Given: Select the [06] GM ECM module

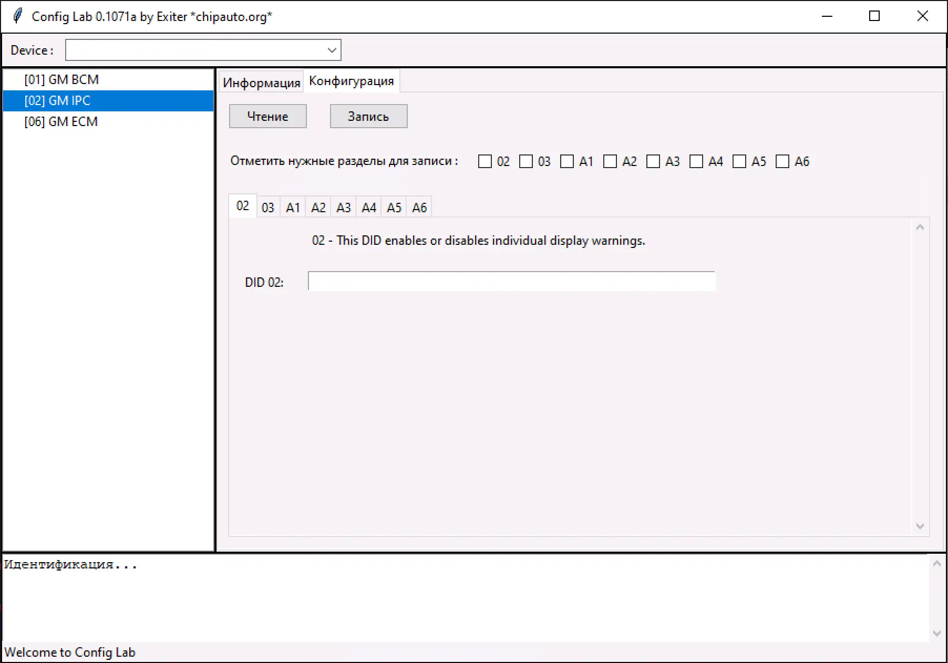Looking at the screenshot, I should pos(61,122).
